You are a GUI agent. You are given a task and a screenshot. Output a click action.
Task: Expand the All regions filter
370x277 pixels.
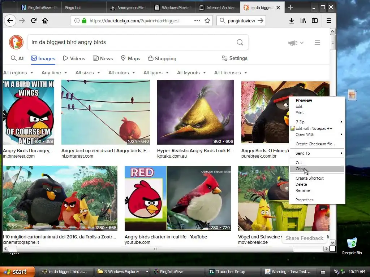(18, 72)
